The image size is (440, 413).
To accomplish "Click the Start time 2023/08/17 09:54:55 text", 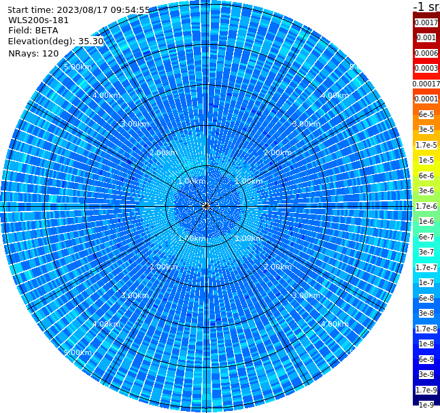I will pos(79,10).
